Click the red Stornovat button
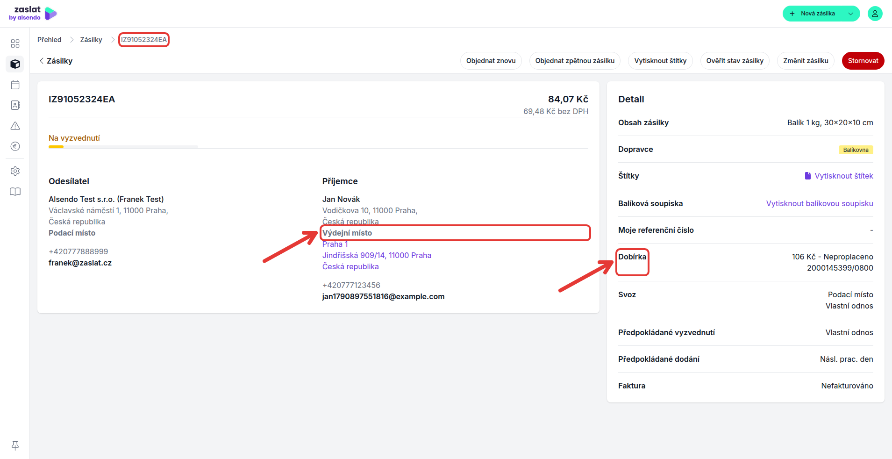This screenshot has height=459, width=892. (863, 61)
